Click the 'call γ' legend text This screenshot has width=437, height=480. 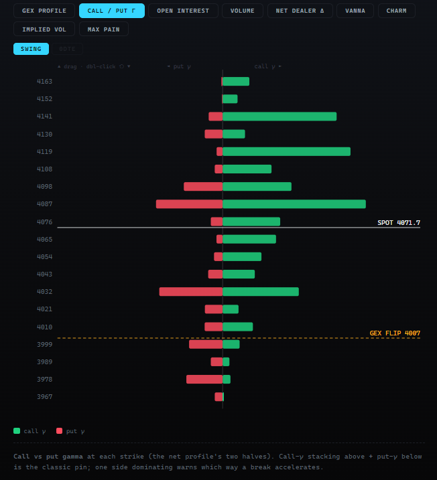(x=35, y=431)
